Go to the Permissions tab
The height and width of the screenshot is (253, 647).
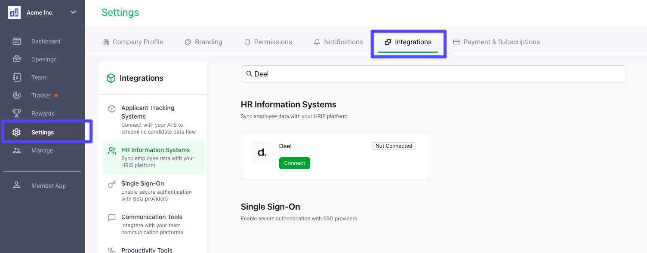268,42
